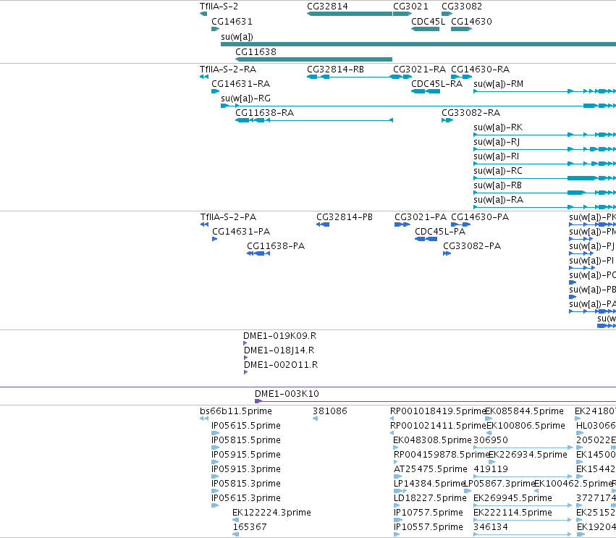Image resolution: width=616 pixels, height=538 pixels.
Task: Select EST 381086
Action: tap(330, 411)
